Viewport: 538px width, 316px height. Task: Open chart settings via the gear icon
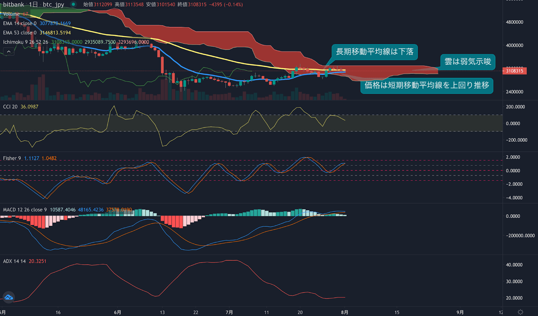pyautogui.click(x=520, y=312)
